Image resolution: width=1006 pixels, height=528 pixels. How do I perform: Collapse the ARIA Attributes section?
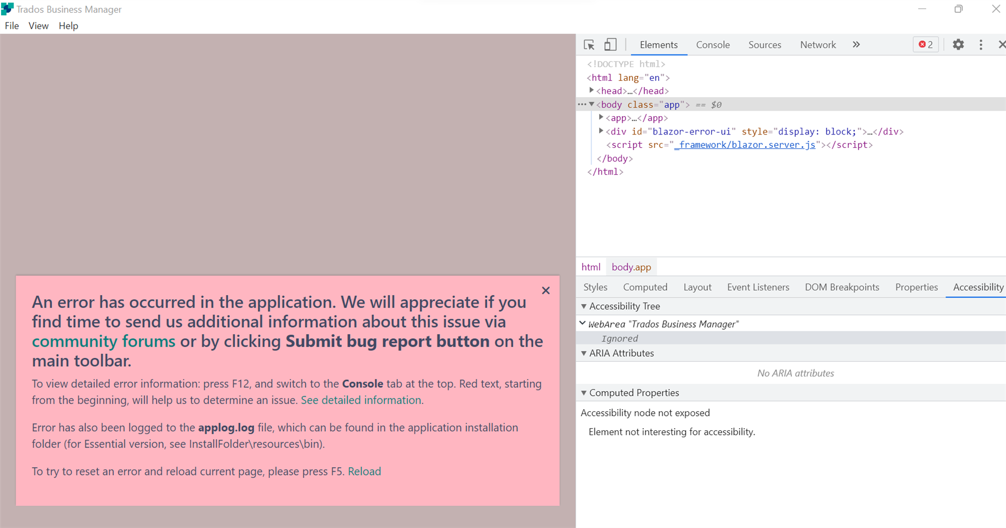[x=584, y=353]
